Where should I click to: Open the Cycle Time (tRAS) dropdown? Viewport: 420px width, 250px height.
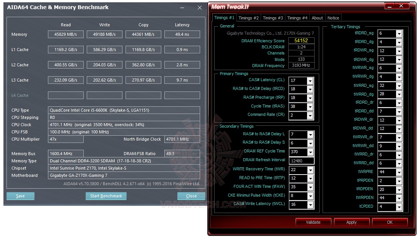click(x=310, y=107)
